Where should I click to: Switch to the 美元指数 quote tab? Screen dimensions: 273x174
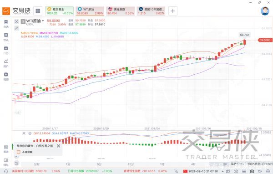[x=121, y=11]
